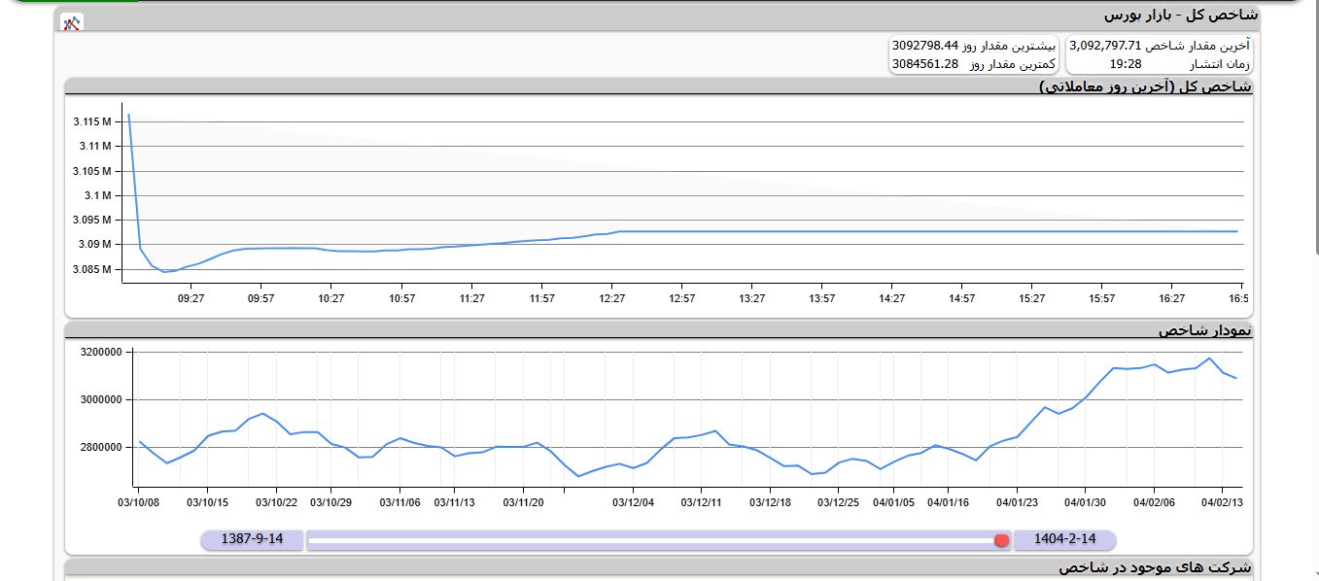Viewport: 1319px width, 581px height.
Task: Click the 12:27 time label on intraday chart
Action: point(612,298)
